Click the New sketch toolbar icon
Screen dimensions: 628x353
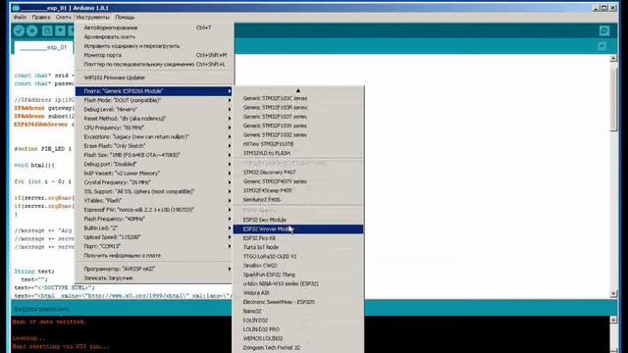pyautogui.click(x=47, y=30)
